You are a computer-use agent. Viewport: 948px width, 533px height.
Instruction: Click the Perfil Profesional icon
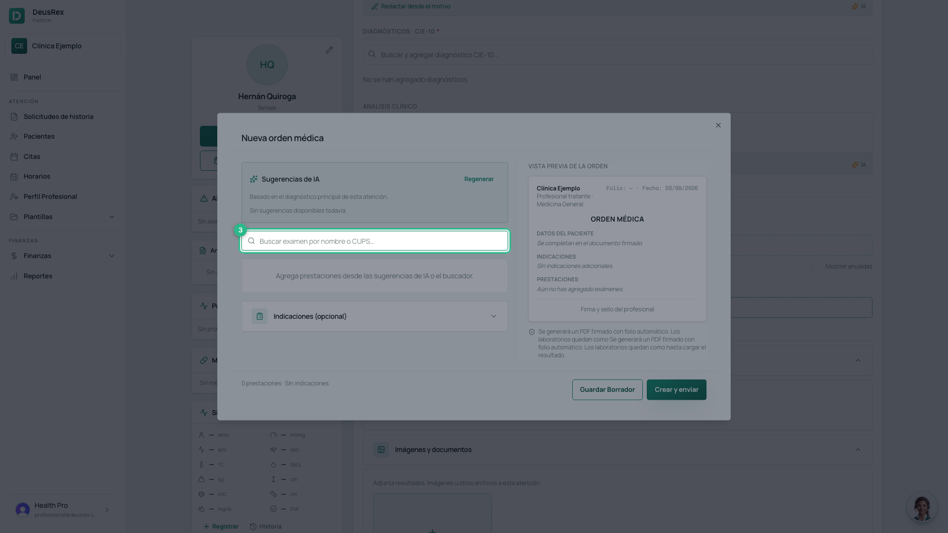tap(14, 196)
